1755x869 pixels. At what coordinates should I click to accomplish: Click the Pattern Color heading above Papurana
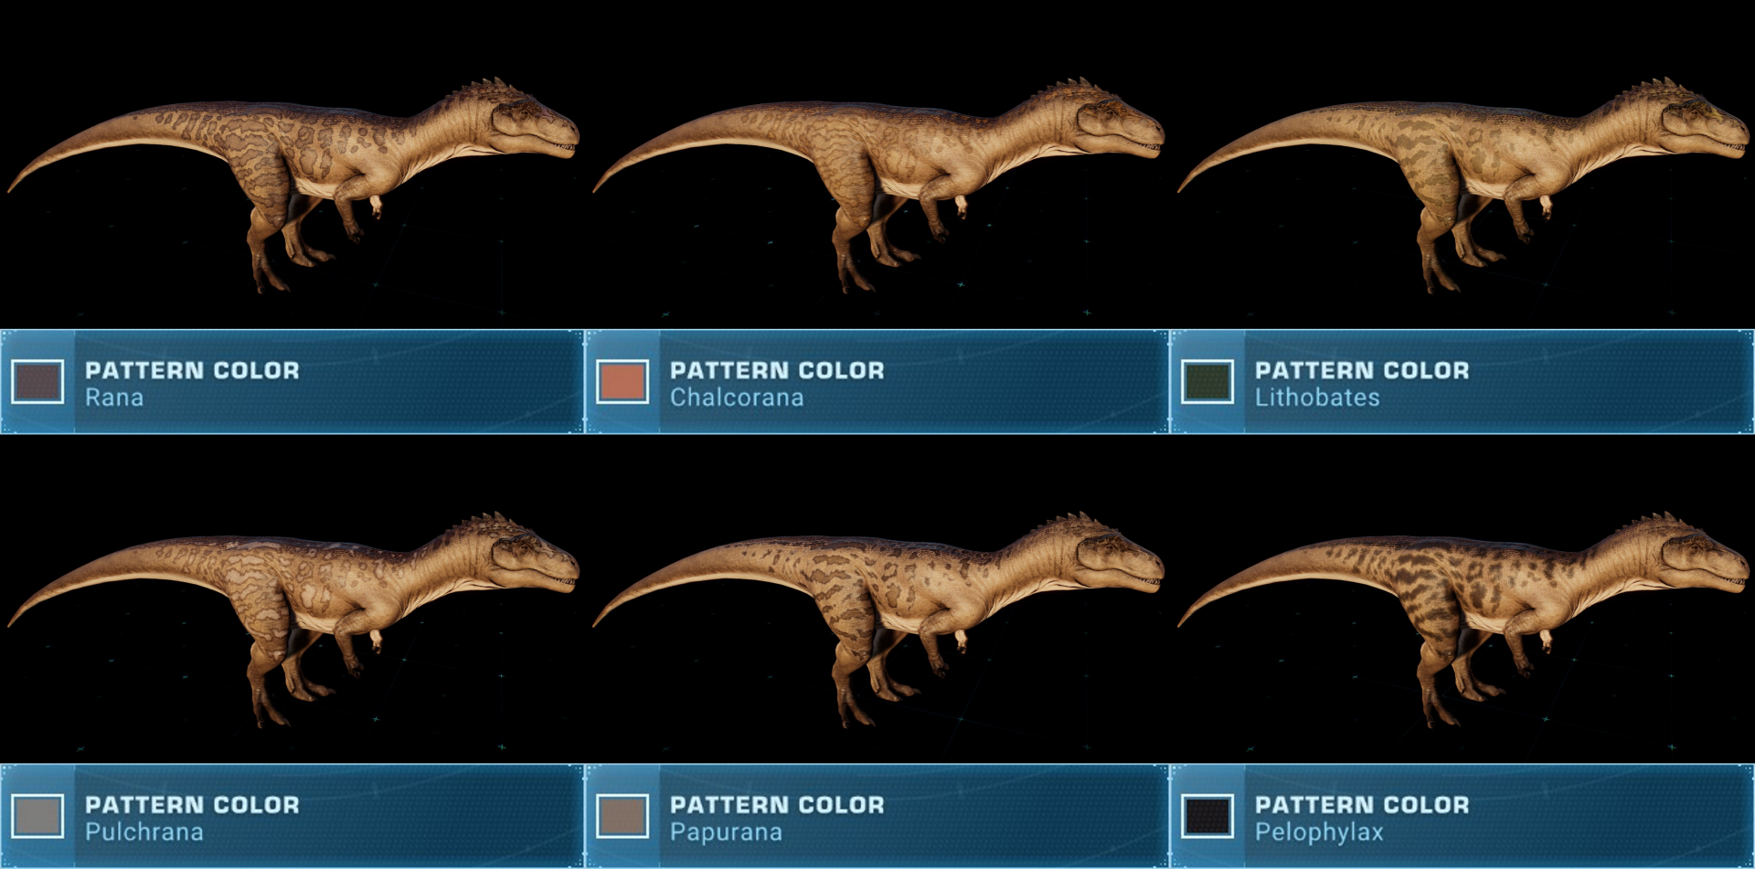coord(777,804)
